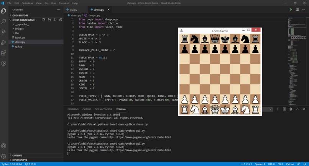Expand the images folder
The image size is (309, 166).
36,29
